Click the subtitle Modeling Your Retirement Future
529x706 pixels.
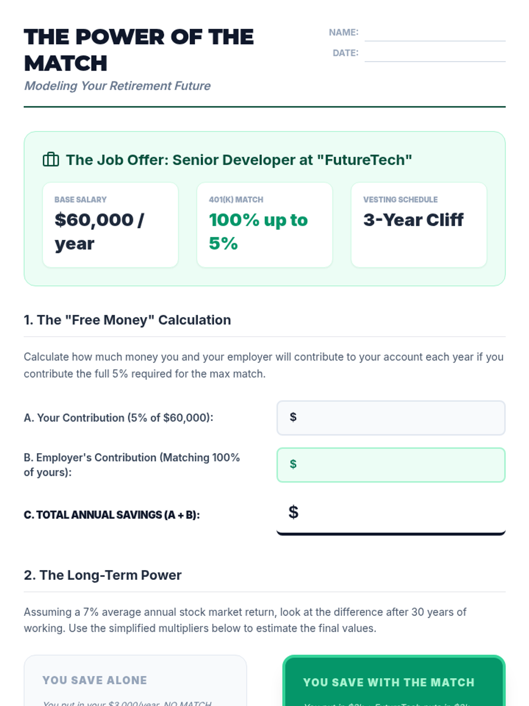click(117, 86)
